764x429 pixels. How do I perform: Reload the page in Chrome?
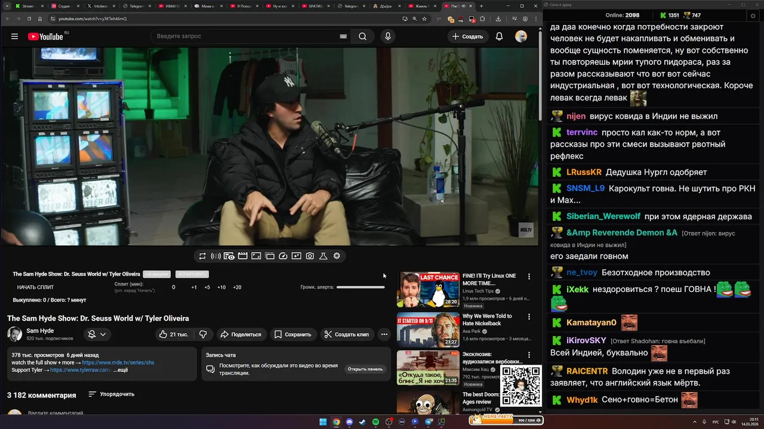click(29, 18)
